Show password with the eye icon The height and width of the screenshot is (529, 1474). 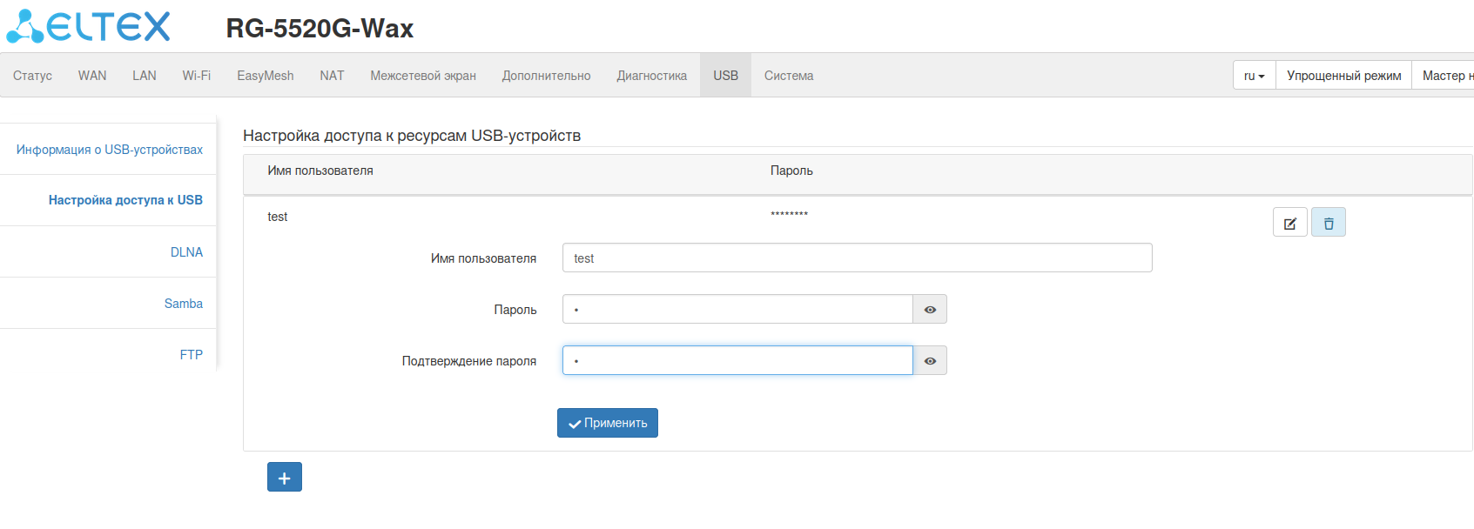930,310
